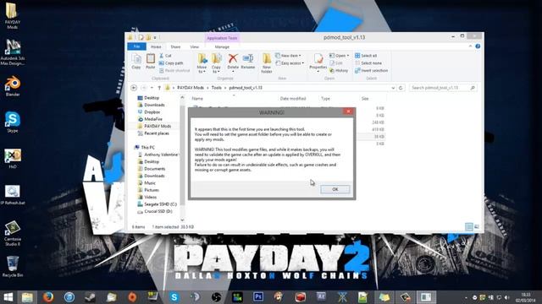Switch to the Home ribbon tab
542x304 pixels.
point(156,46)
